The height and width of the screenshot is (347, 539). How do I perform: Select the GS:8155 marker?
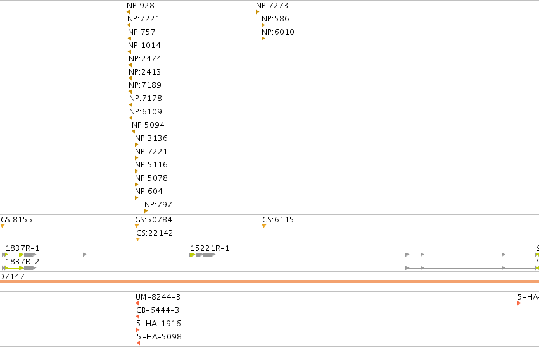(16, 220)
